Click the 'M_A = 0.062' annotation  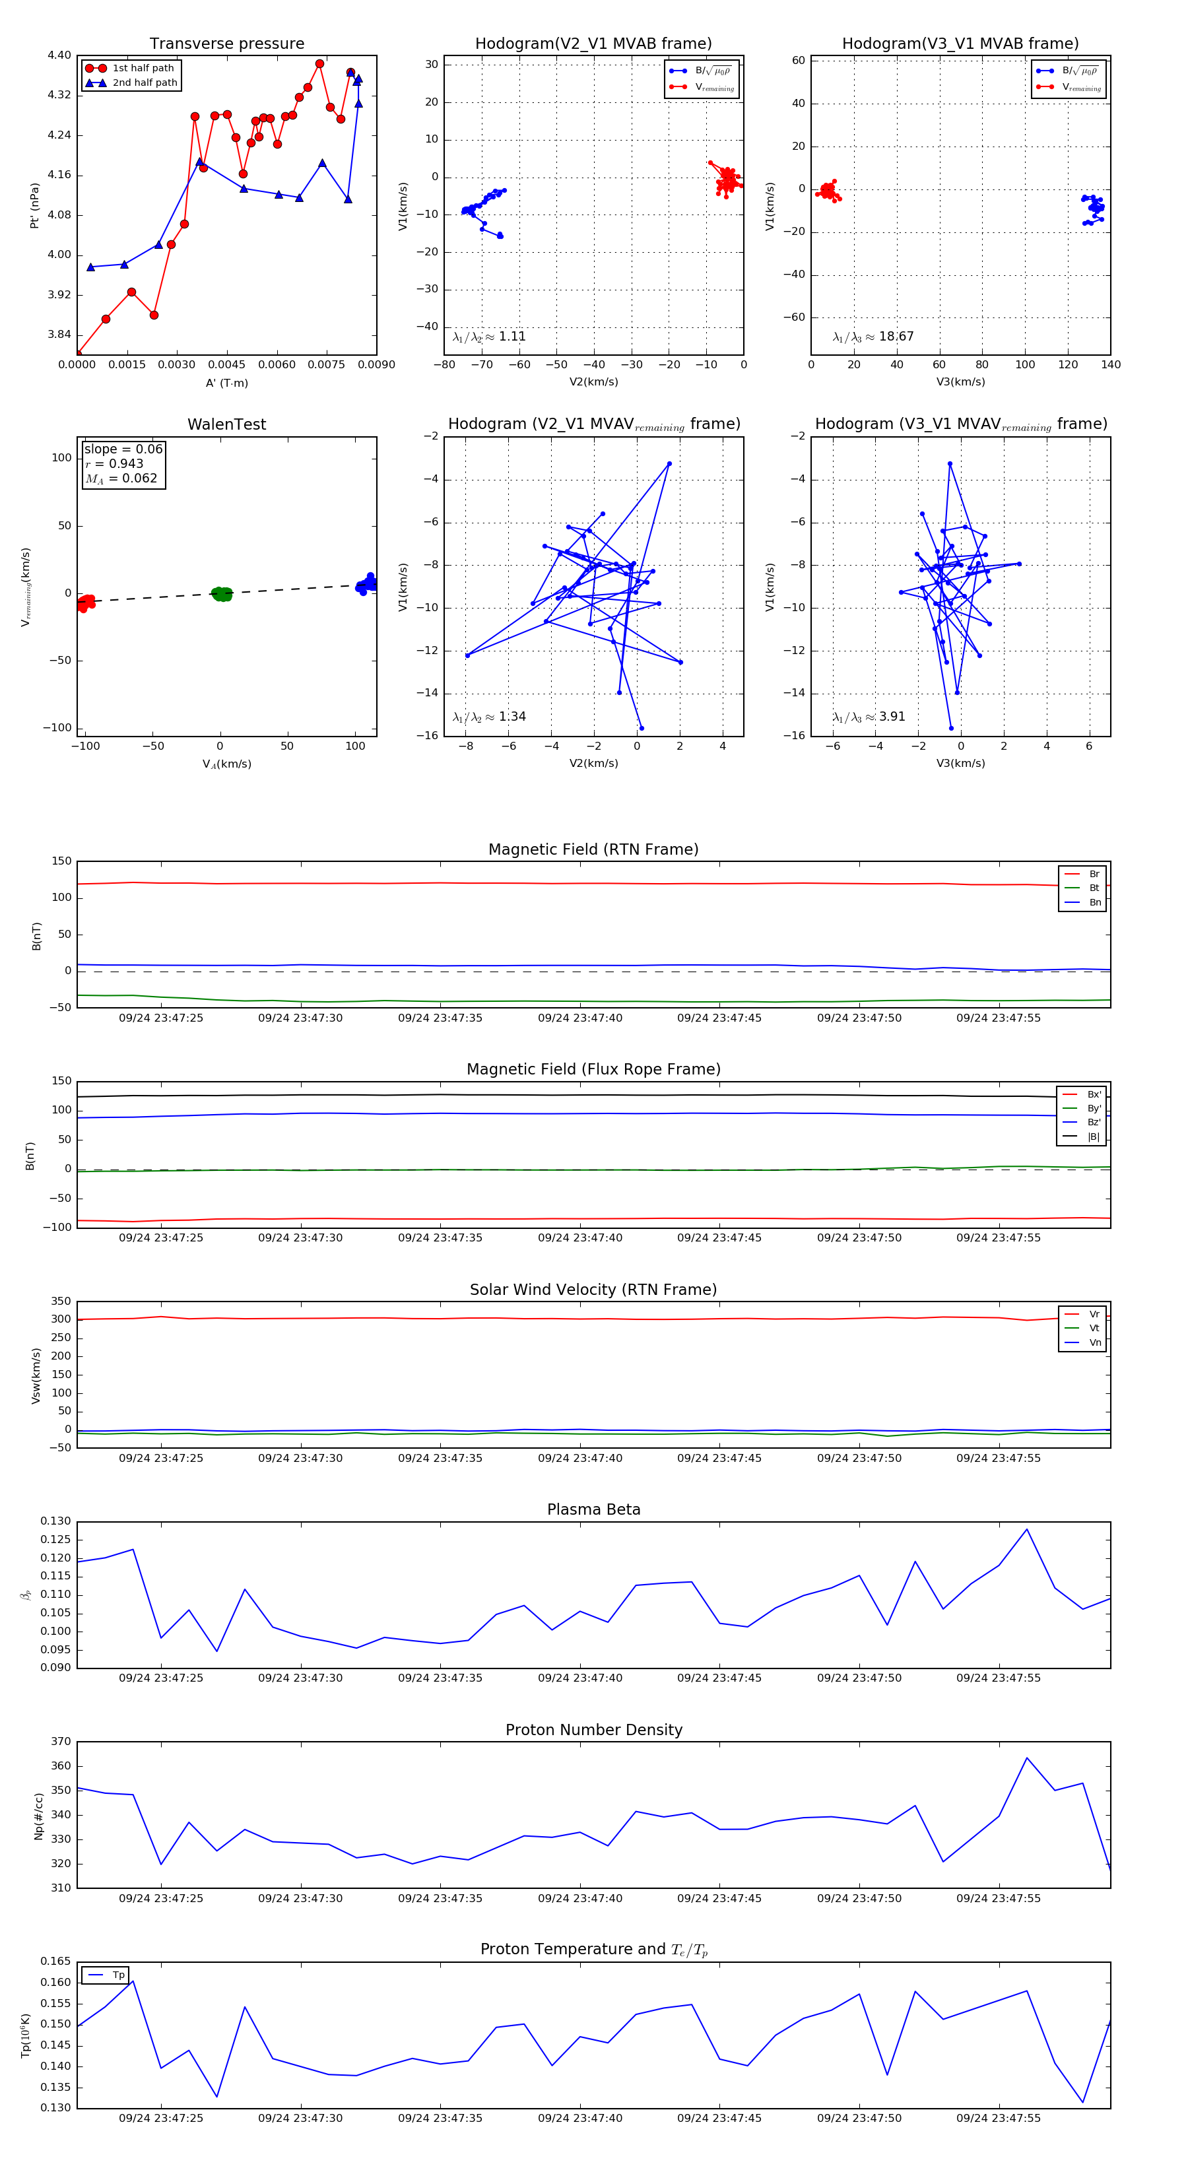(121, 478)
